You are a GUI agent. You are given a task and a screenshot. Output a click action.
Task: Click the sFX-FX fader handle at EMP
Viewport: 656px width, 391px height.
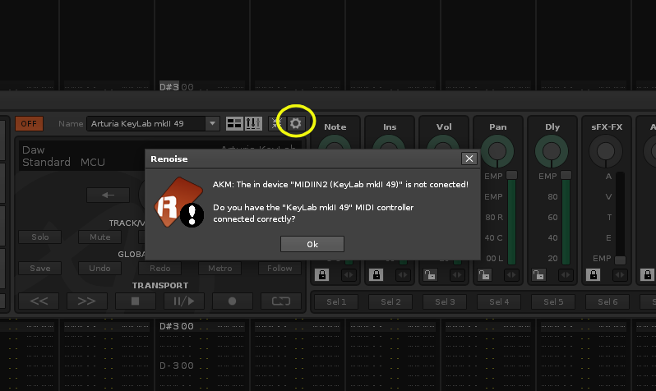(x=620, y=260)
